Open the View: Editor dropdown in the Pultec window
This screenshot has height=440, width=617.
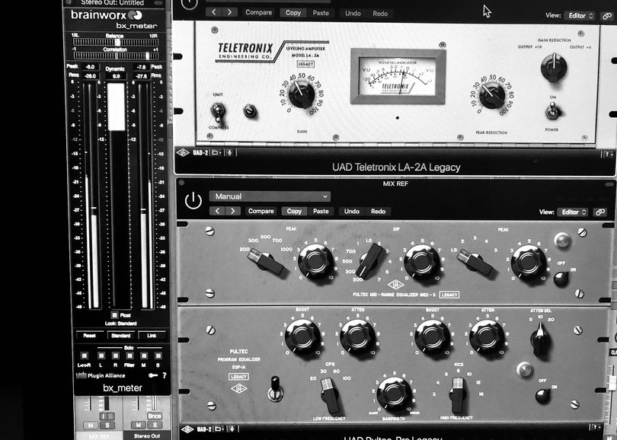click(x=574, y=212)
